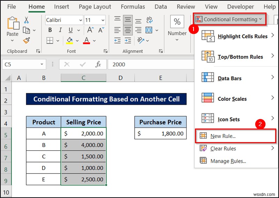This screenshot has height=198, width=279.
Task: Open the File tab
Action: tap(12, 7)
